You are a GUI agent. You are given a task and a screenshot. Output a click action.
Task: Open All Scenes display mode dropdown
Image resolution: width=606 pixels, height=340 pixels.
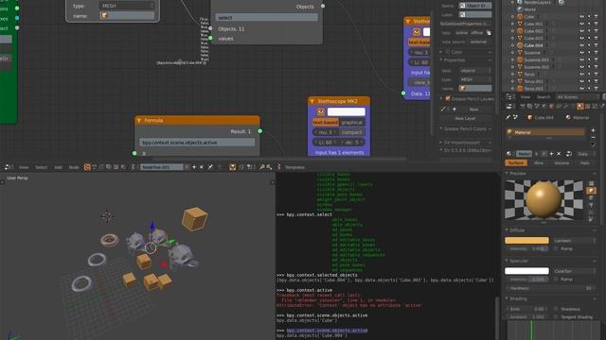(x=578, y=97)
